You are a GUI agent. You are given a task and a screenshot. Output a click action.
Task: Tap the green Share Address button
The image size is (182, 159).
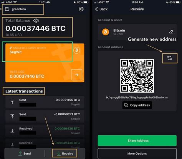point(137,141)
